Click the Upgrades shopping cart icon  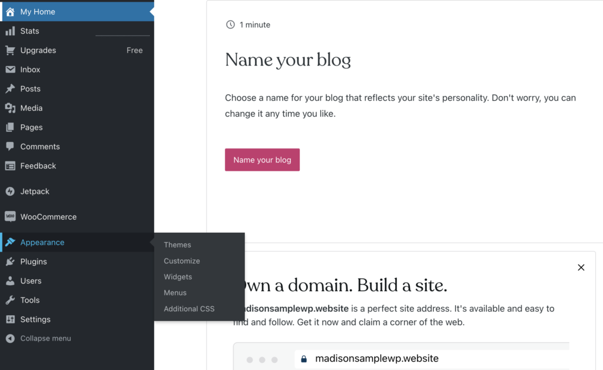tap(10, 51)
